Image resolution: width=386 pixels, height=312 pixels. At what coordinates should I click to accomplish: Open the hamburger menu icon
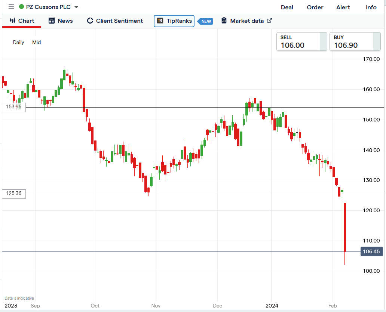(x=11, y=7)
